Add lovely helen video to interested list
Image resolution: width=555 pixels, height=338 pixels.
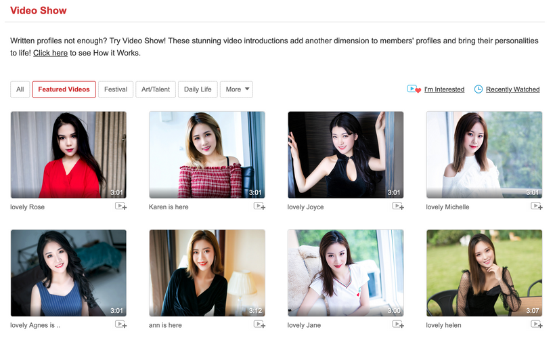click(536, 324)
